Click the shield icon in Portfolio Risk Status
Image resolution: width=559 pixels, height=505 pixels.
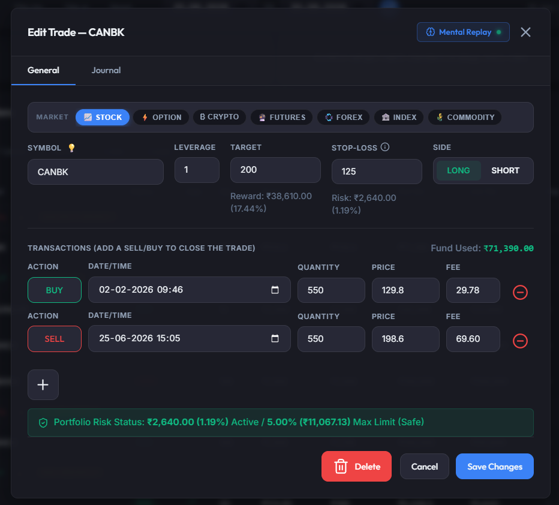[43, 423]
